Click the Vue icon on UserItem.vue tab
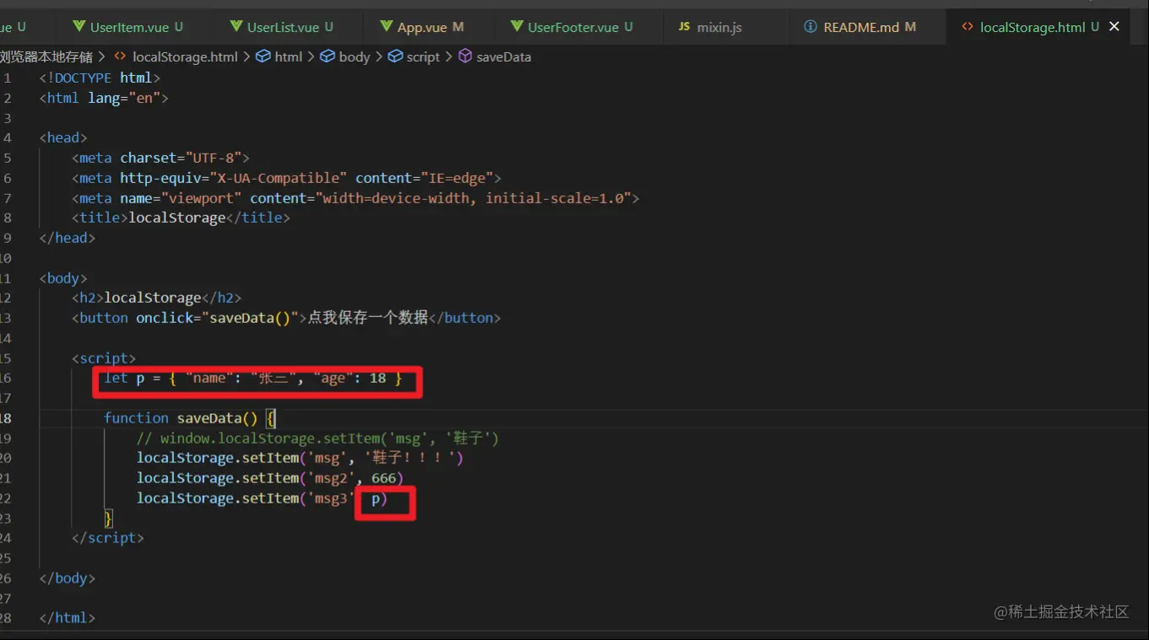Screen dimensions: 1149x640 click(79, 27)
